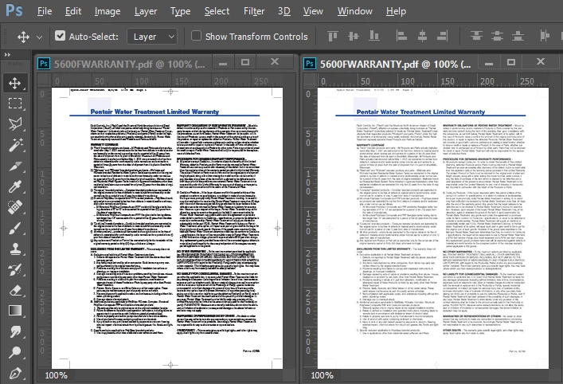
Task: Open the Layer menu
Action: point(146,11)
